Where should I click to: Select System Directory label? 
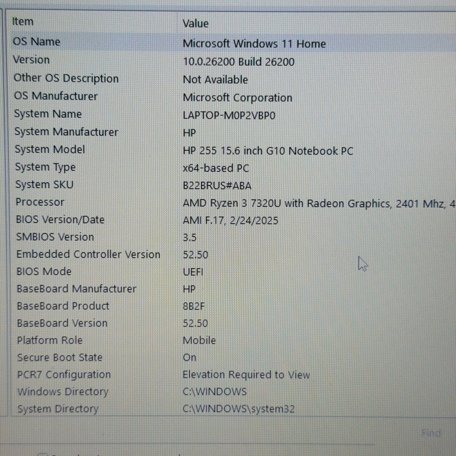(x=58, y=409)
